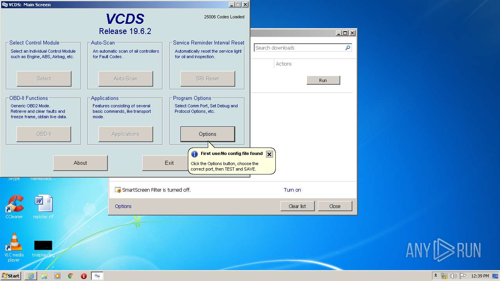
Task: Click the SRI Reset button
Action: 207,78
